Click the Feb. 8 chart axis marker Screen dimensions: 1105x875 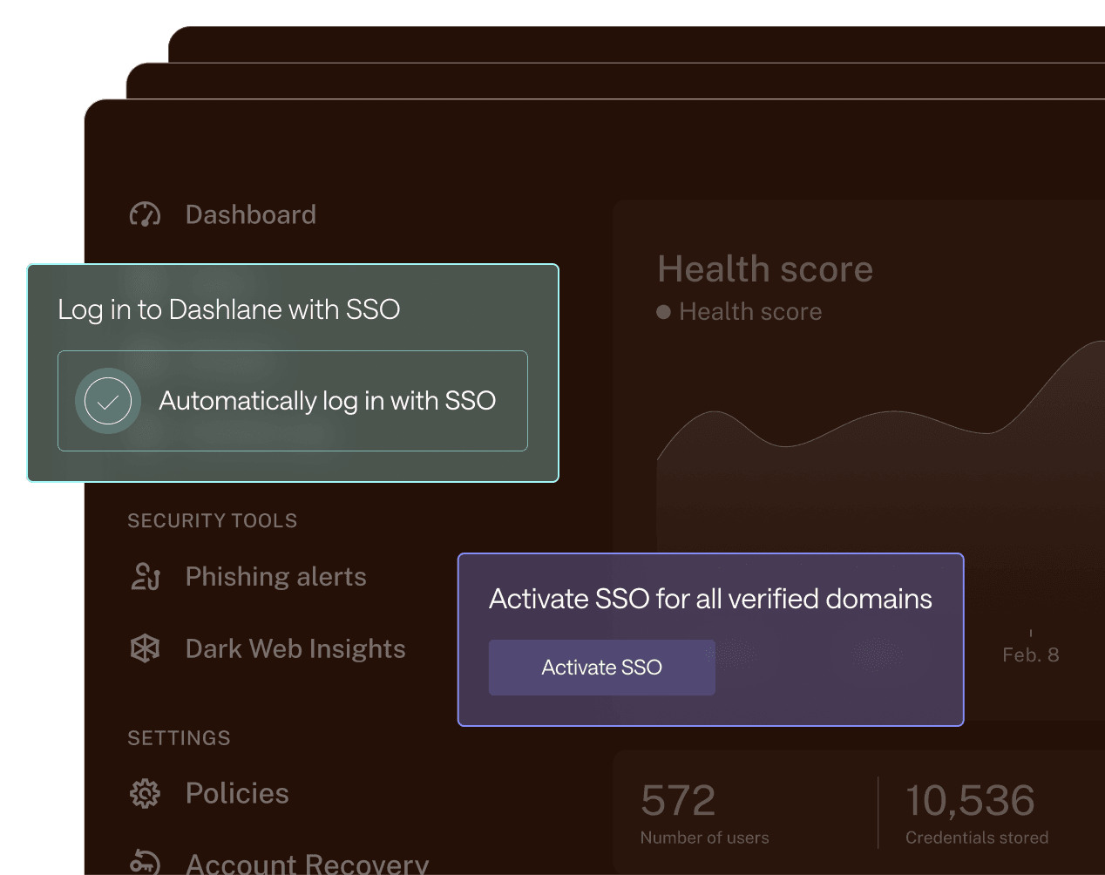click(1030, 655)
